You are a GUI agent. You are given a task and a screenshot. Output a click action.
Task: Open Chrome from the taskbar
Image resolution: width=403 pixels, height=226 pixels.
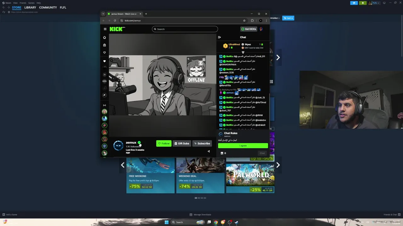216,222
